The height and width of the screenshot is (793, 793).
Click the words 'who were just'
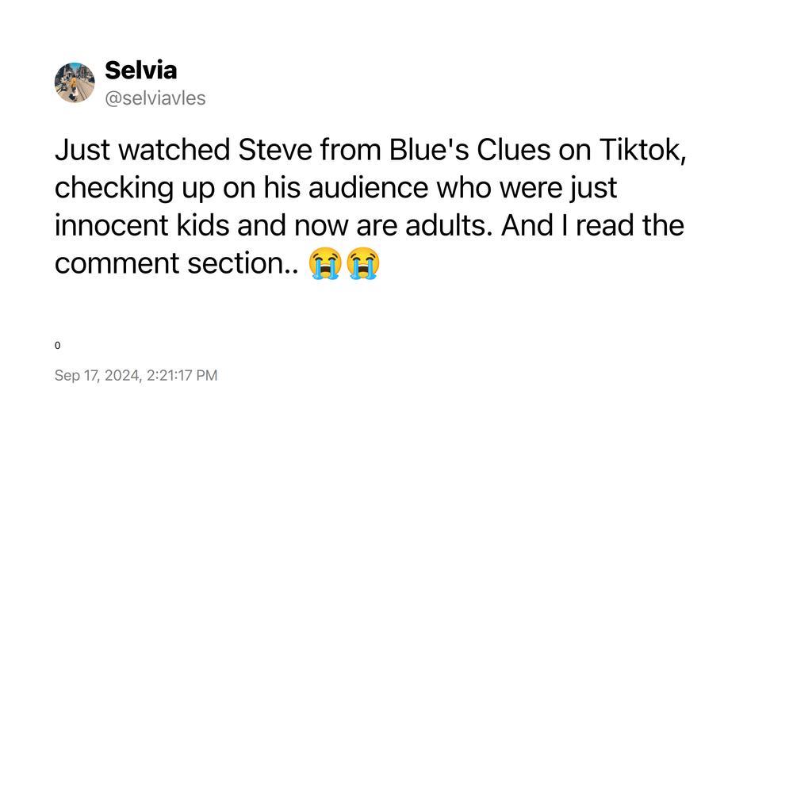click(x=527, y=188)
